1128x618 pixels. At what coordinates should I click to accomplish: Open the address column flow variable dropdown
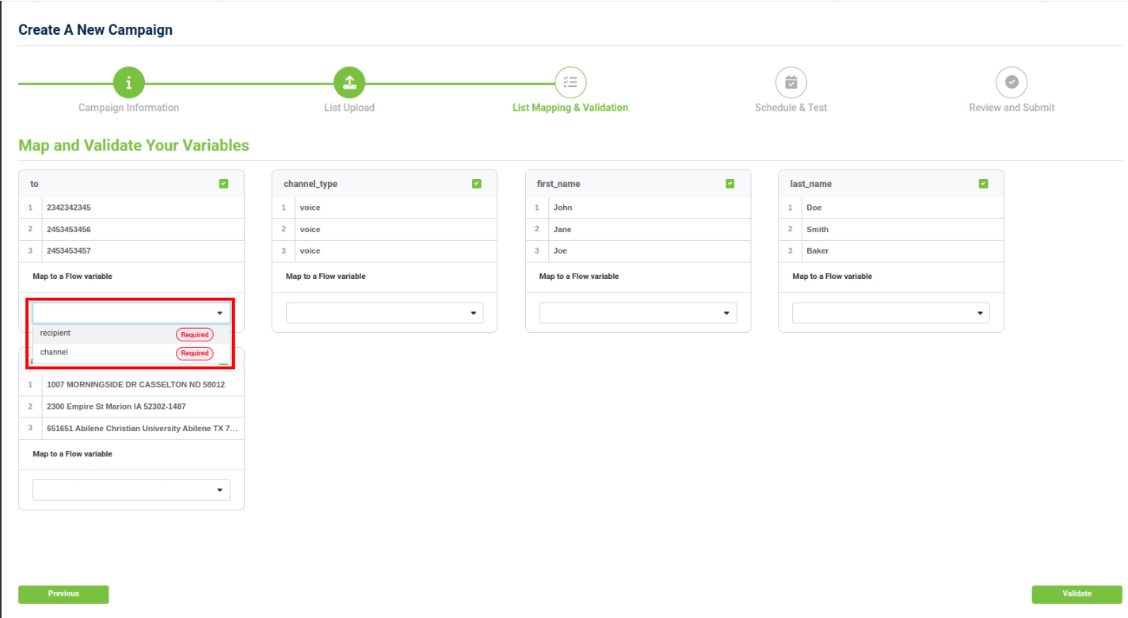click(x=131, y=490)
